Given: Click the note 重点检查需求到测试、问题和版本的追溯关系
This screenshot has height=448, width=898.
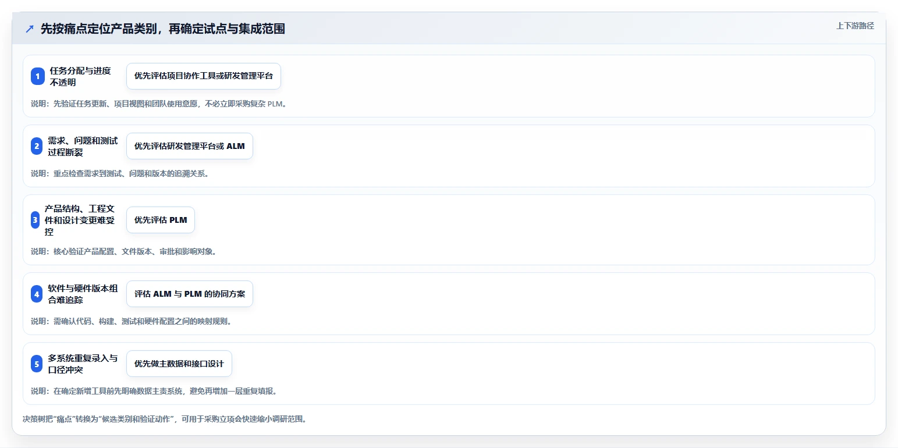Looking at the screenshot, I should tap(120, 173).
